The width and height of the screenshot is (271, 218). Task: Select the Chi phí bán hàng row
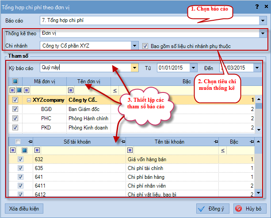tap(131, 177)
